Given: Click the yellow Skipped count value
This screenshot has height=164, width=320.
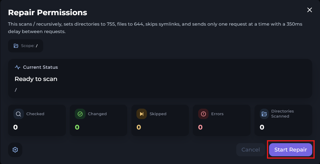Looking at the screenshot, I should point(139,127).
